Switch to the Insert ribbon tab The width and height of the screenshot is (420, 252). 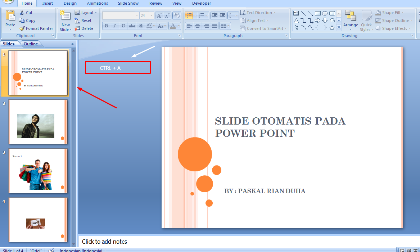(48, 3)
